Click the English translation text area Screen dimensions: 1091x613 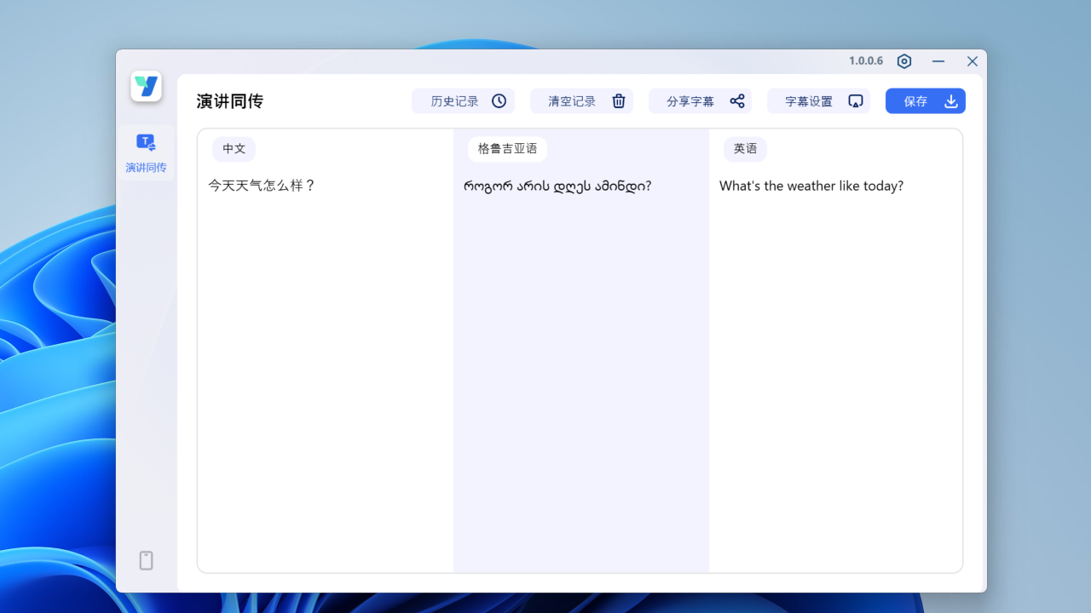[811, 186]
